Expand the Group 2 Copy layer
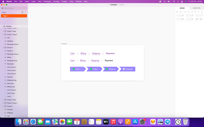Image resolution: width=204 pixels, height=127 pixels. pyautogui.click(x=3, y=100)
